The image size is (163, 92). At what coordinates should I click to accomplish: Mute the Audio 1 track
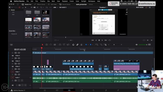click(x=22, y=80)
